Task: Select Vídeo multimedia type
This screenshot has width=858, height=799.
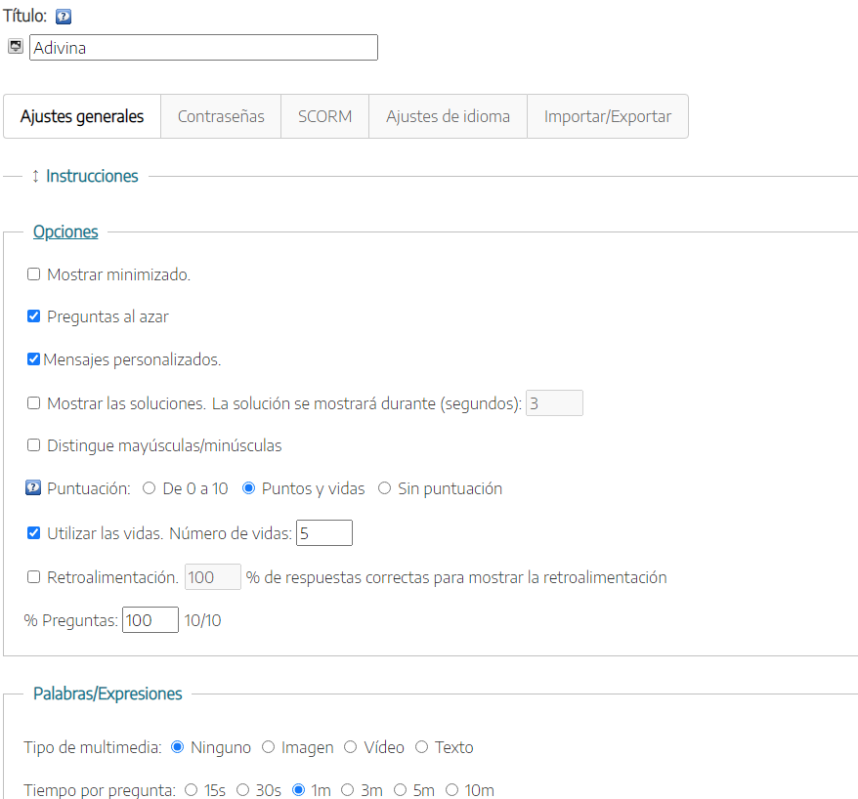Action: tap(351, 746)
